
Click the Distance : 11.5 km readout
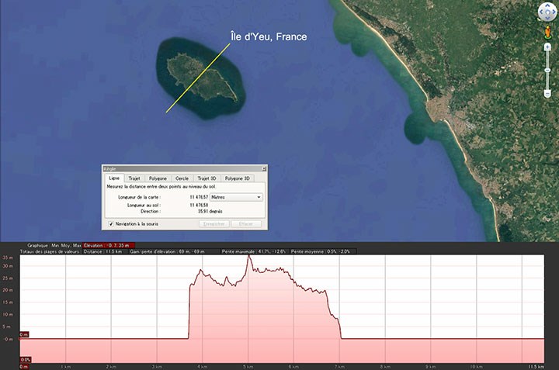click(102, 251)
